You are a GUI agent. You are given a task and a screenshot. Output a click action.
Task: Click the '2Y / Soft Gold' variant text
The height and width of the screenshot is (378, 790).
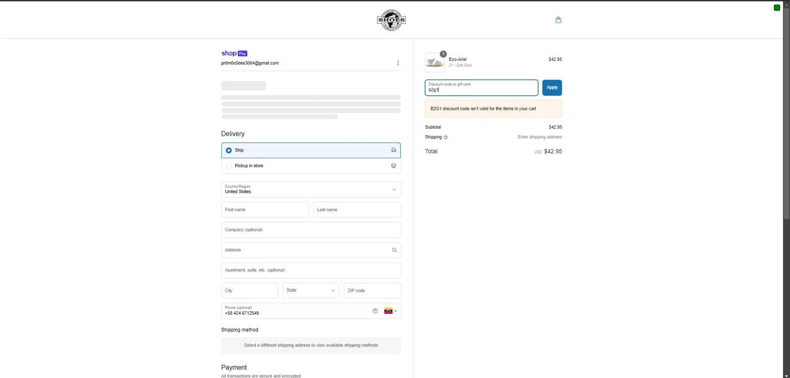pos(460,66)
